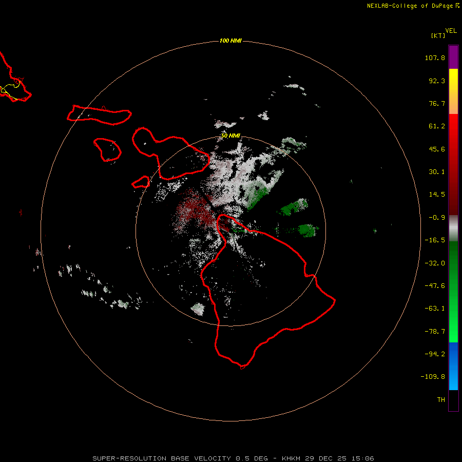Select the -63.1 legend value

click(435, 309)
